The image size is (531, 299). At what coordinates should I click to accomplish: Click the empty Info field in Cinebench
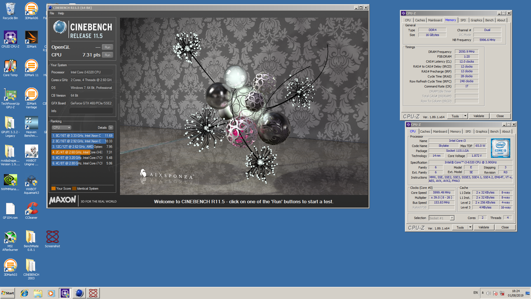[x=91, y=111]
